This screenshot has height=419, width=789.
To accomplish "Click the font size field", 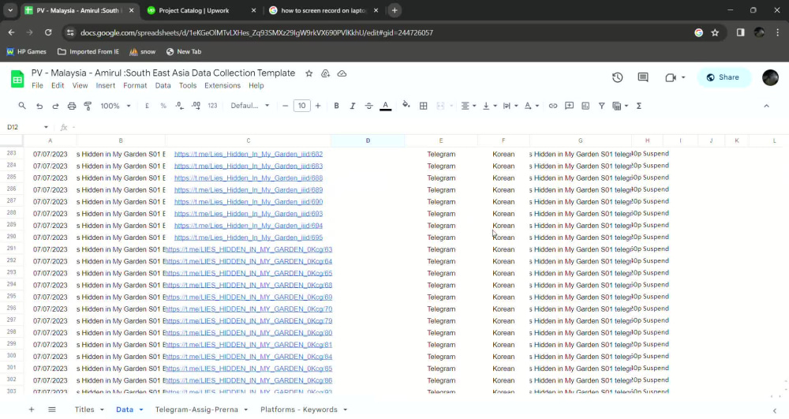I will tap(301, 106).
